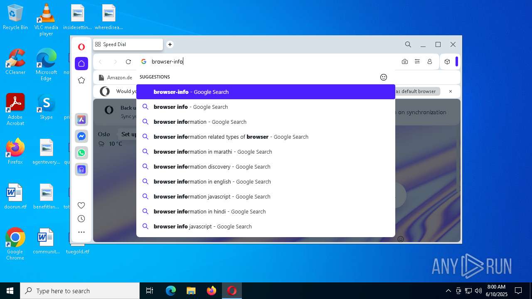The image size is (532, 299).
Task: Go to Opera sidebar Home icon
Action: pos(81,63)
